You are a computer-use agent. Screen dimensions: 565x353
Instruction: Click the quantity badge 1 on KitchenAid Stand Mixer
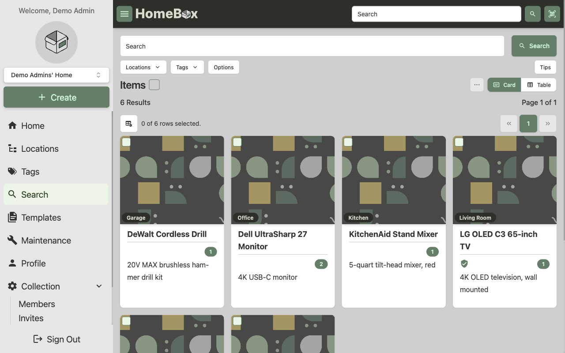point(432,252)
